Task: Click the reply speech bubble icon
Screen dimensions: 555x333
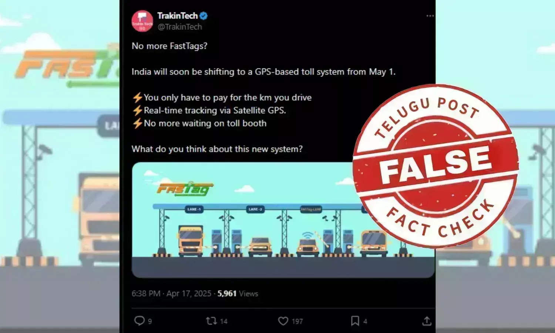Action: (139, 320)
